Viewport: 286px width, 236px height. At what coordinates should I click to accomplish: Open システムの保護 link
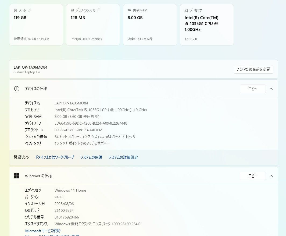coord(91,157)
